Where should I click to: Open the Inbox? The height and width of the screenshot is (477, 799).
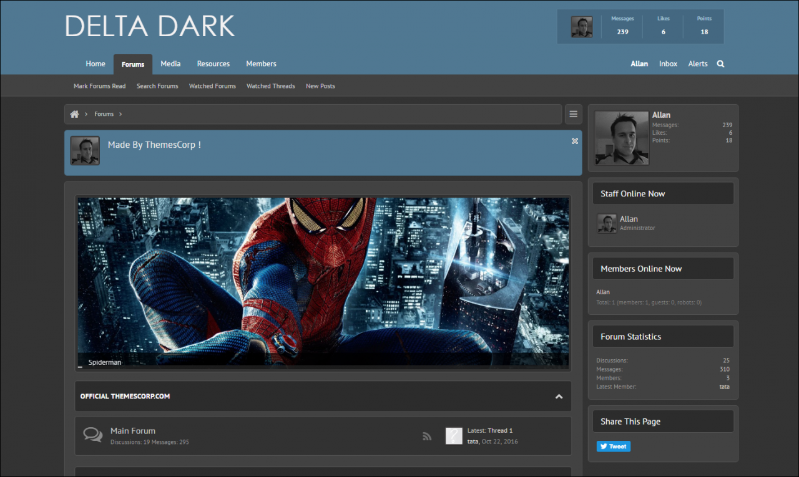click(x=668, y=64)
